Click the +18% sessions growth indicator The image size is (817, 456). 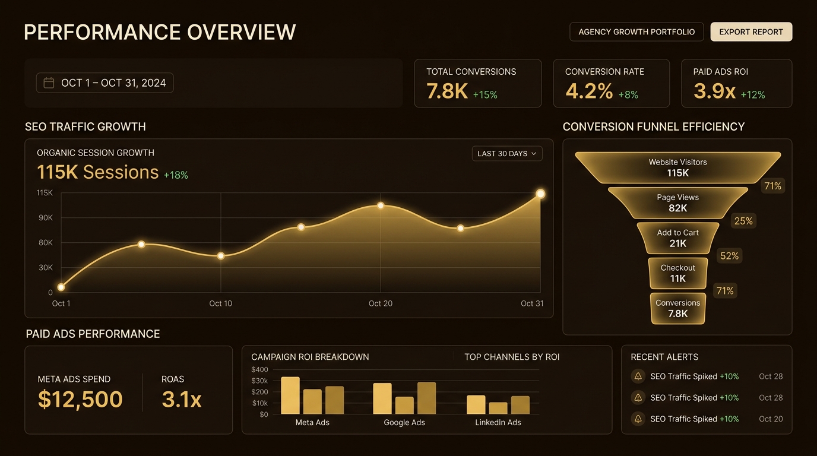pos(176,175)
